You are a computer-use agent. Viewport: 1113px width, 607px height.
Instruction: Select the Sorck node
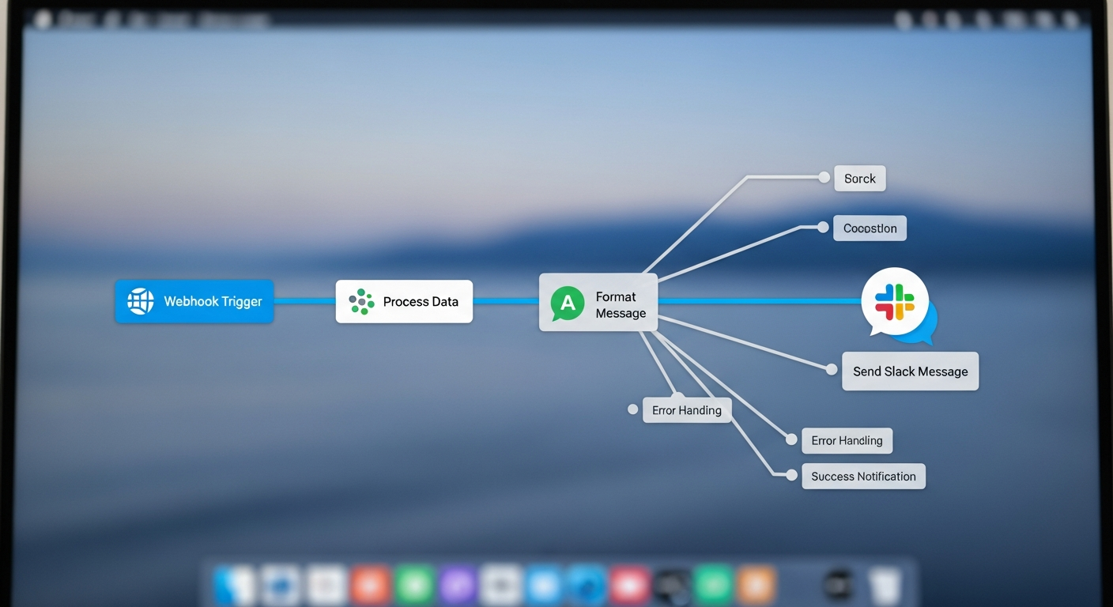(x=860, y=179)
